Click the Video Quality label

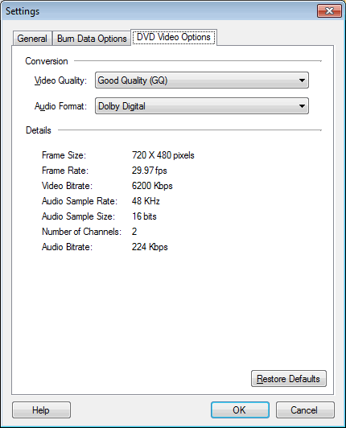coord(60,80)
